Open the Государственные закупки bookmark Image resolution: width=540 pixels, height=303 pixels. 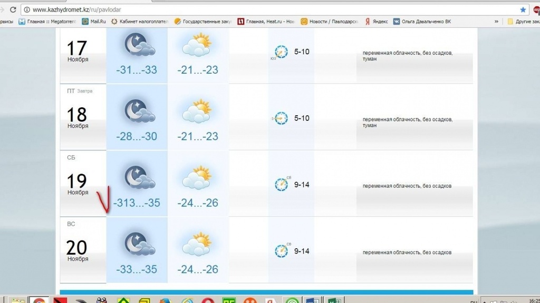[x=203, y=22]
